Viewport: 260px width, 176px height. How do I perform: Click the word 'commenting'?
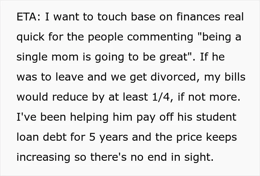(160, 38)
